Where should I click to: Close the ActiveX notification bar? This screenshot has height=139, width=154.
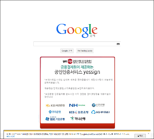click(x=148, y=133)
